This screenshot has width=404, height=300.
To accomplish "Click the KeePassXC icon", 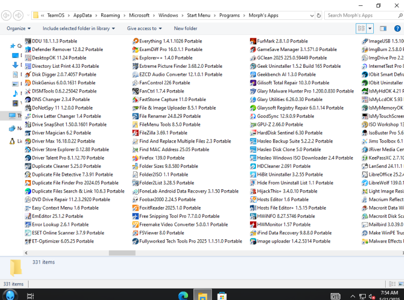I will (365, 158).
